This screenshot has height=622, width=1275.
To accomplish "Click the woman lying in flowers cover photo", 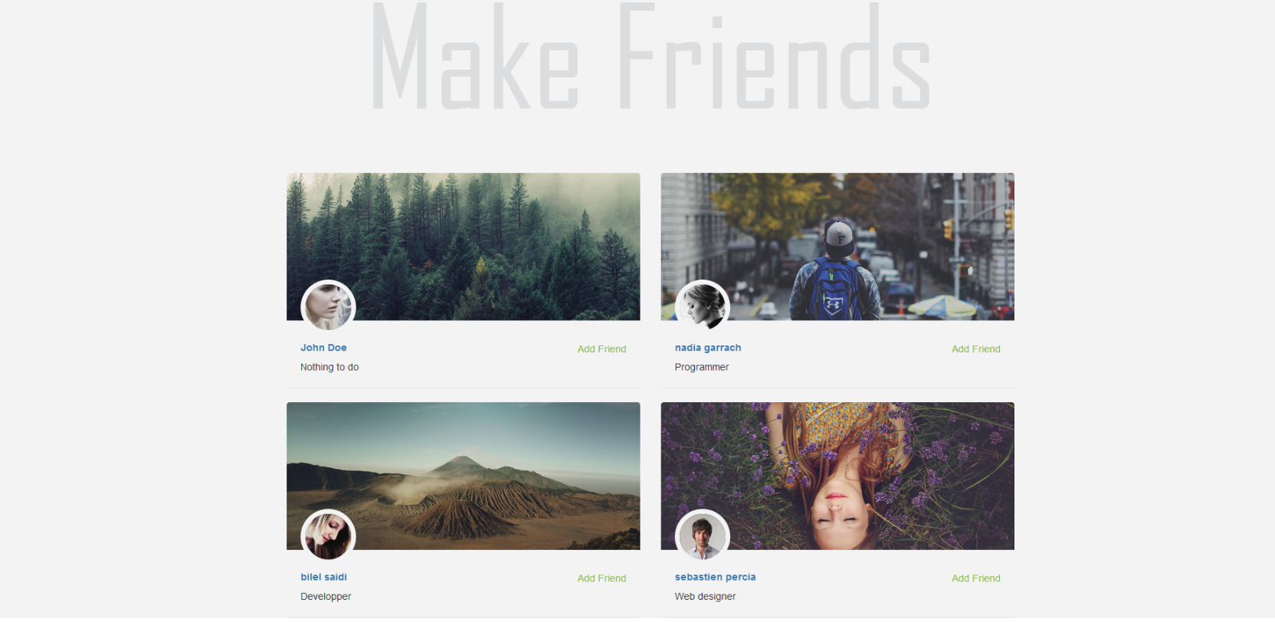I will tap(837, 476).
